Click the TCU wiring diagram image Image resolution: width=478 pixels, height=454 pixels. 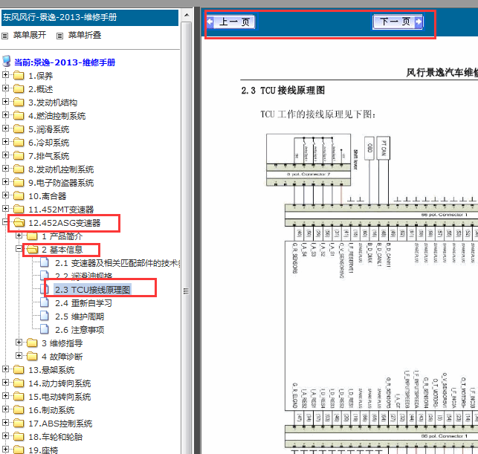(372, 294)
